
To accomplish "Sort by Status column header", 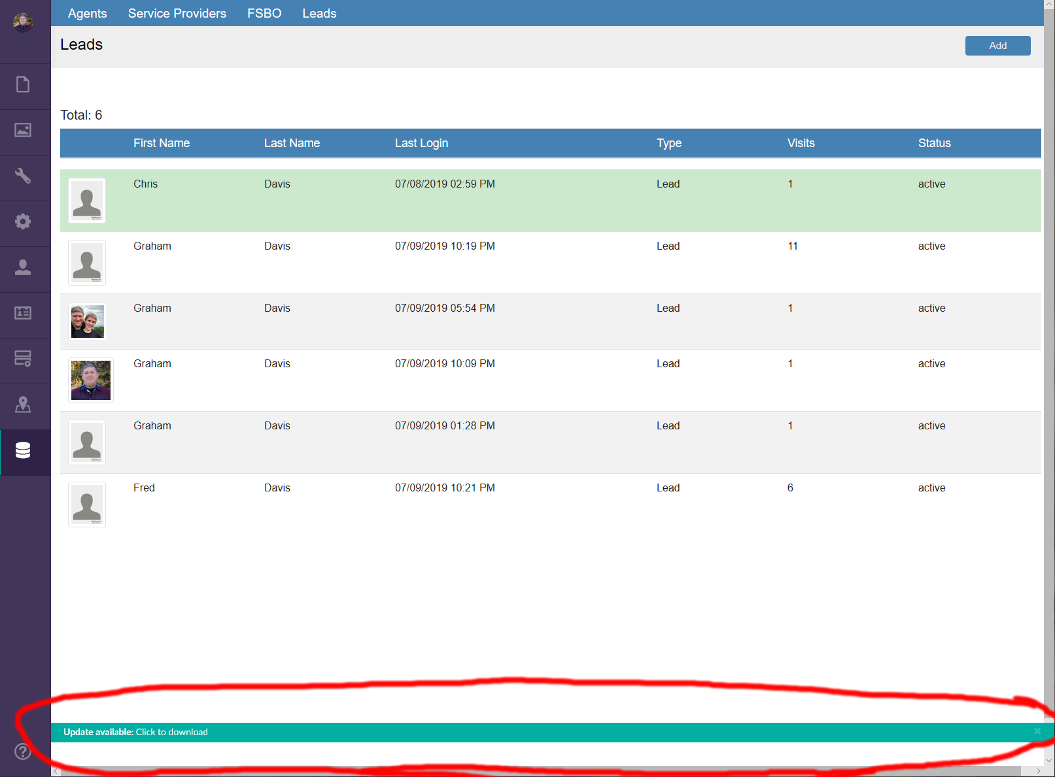I will coord(934,143).
